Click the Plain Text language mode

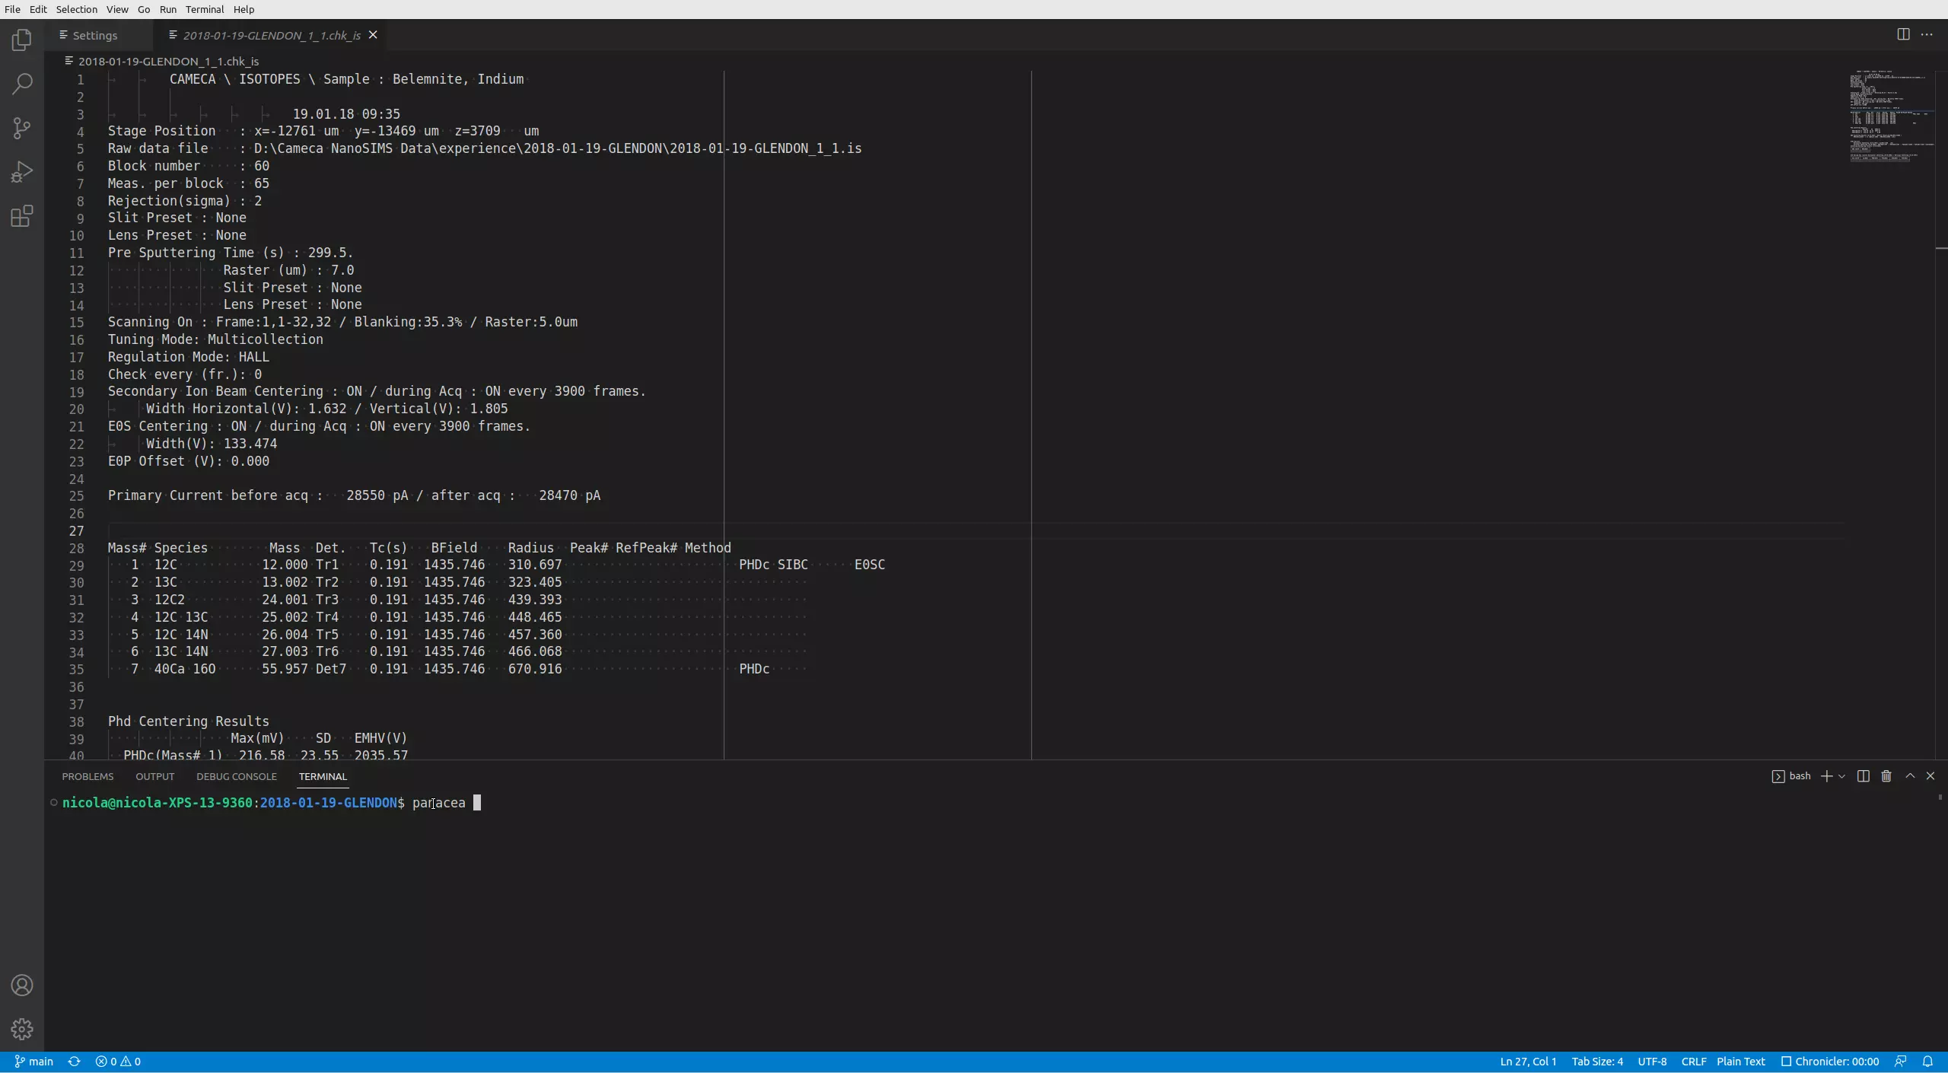[1740, 1062]
